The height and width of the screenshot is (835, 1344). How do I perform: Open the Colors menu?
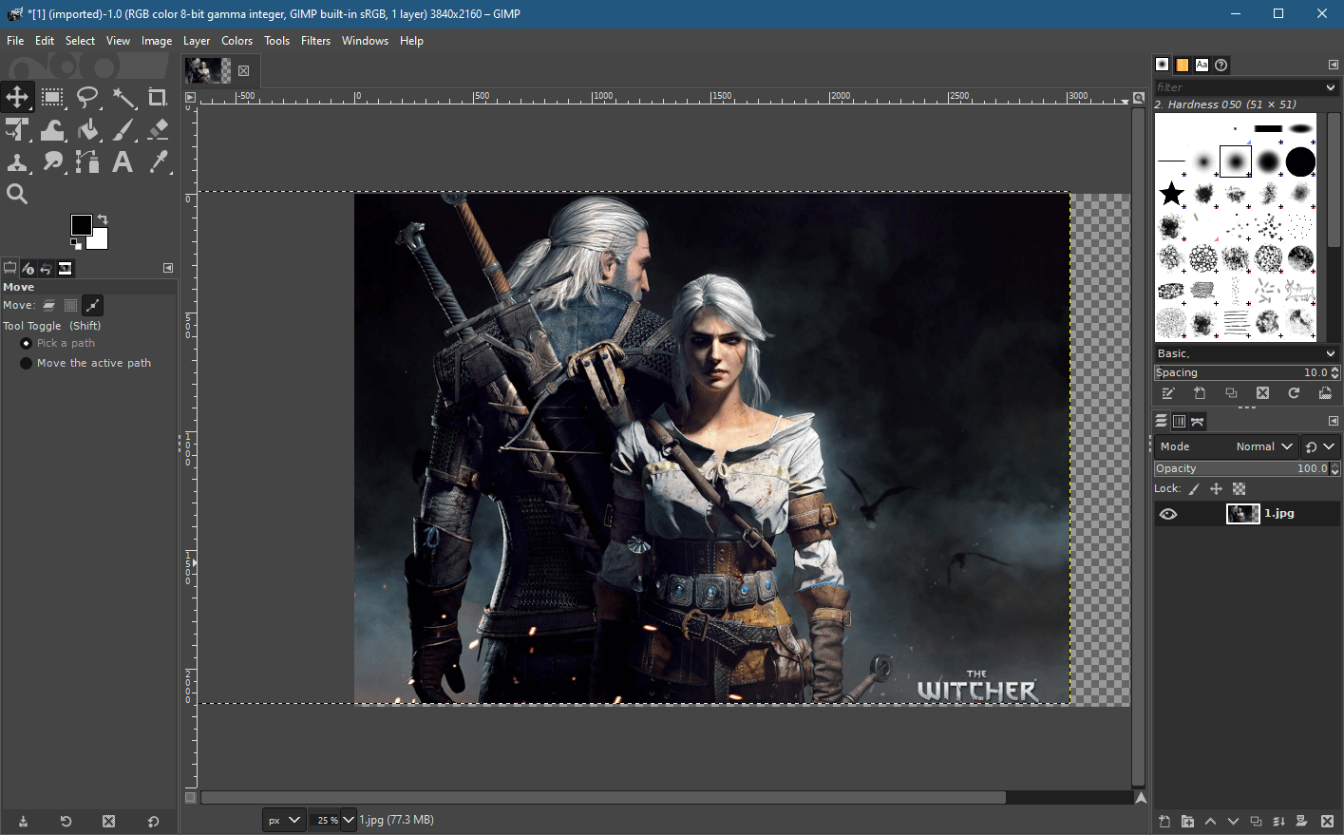pos(237,41)
